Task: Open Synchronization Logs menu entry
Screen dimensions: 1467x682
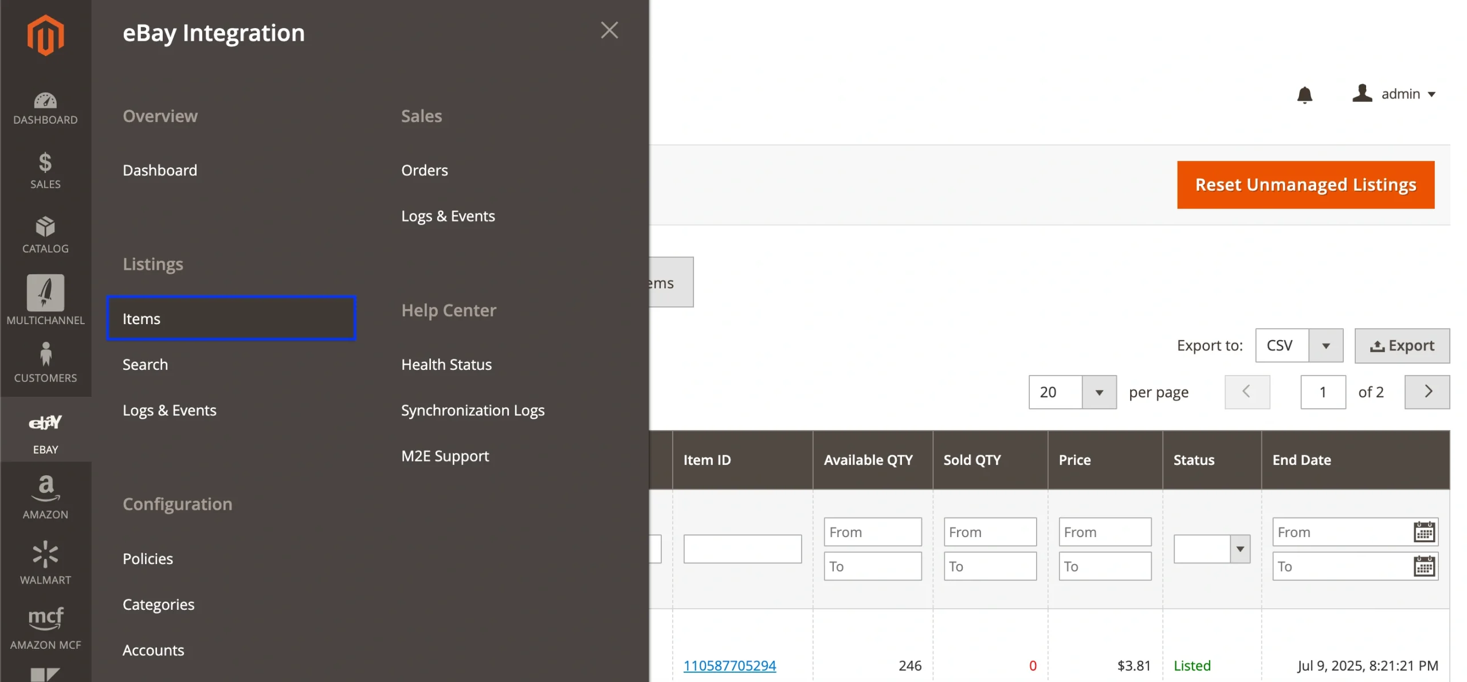Action: pos(472,410)
